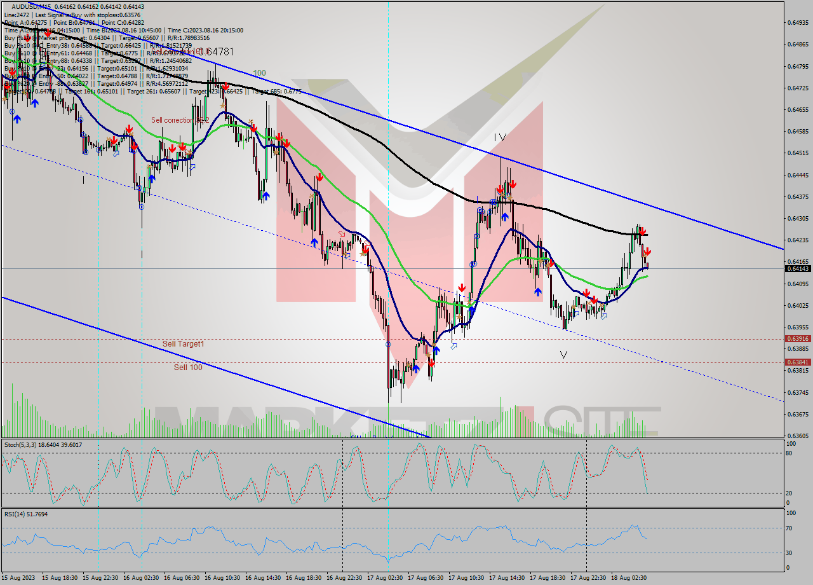Click the red sell arrow above the latest candle
813x585 pixels.
coord(647,251)
